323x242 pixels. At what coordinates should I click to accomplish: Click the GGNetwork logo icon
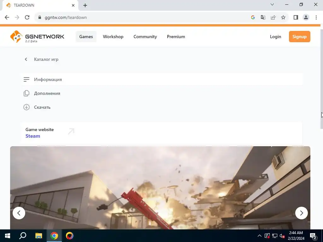click(16, 37)
